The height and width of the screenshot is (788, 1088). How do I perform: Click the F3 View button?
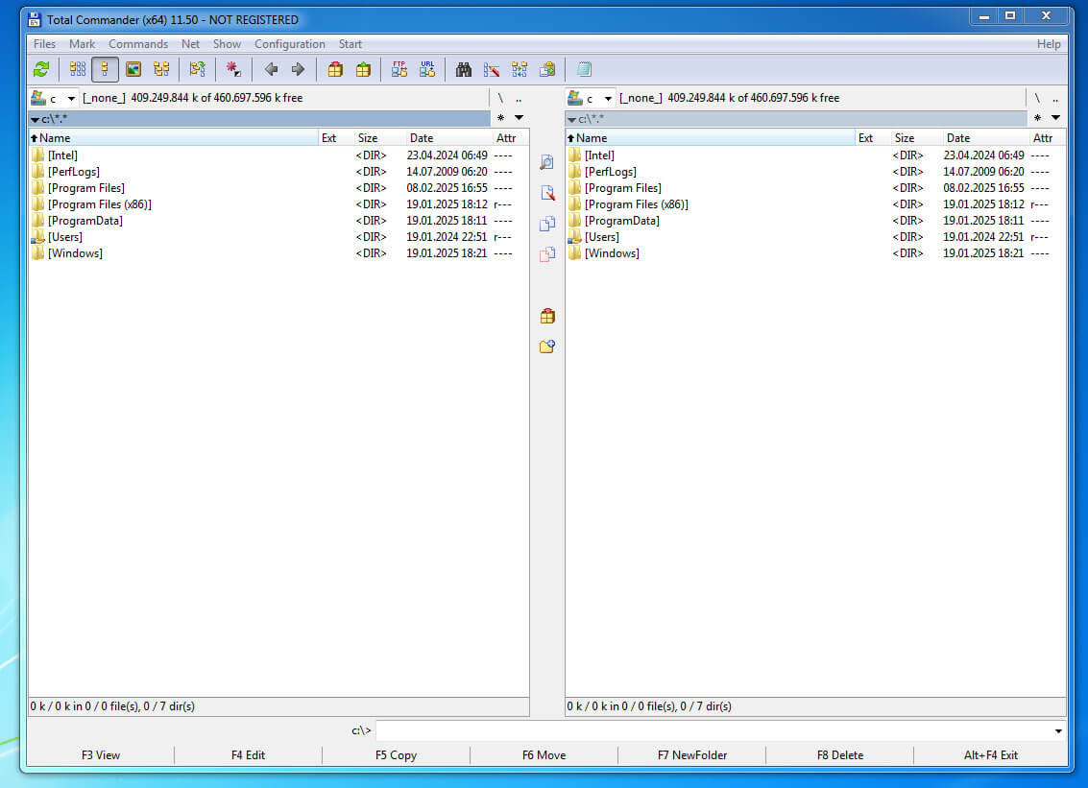click(101, 755)
